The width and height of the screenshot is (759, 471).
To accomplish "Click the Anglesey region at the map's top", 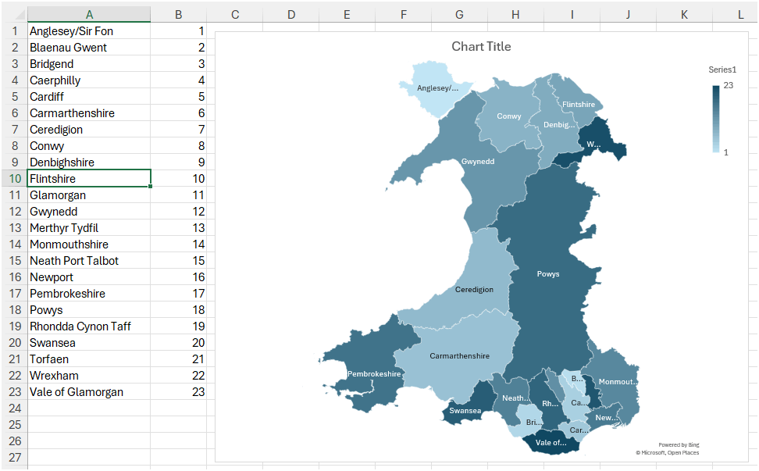I will coord(438,88).
